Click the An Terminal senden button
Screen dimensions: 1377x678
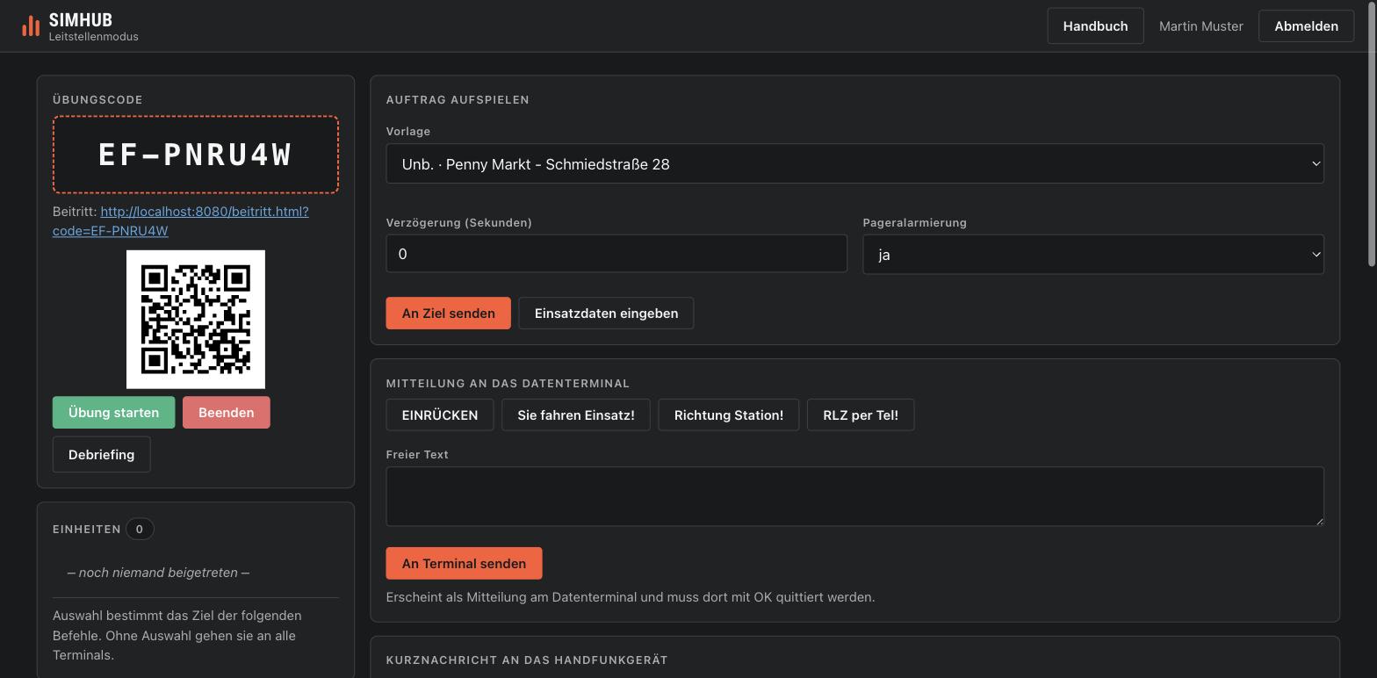[x=464, y=564]
